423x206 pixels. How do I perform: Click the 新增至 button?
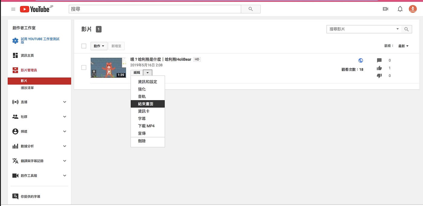[x=116, y=46]
